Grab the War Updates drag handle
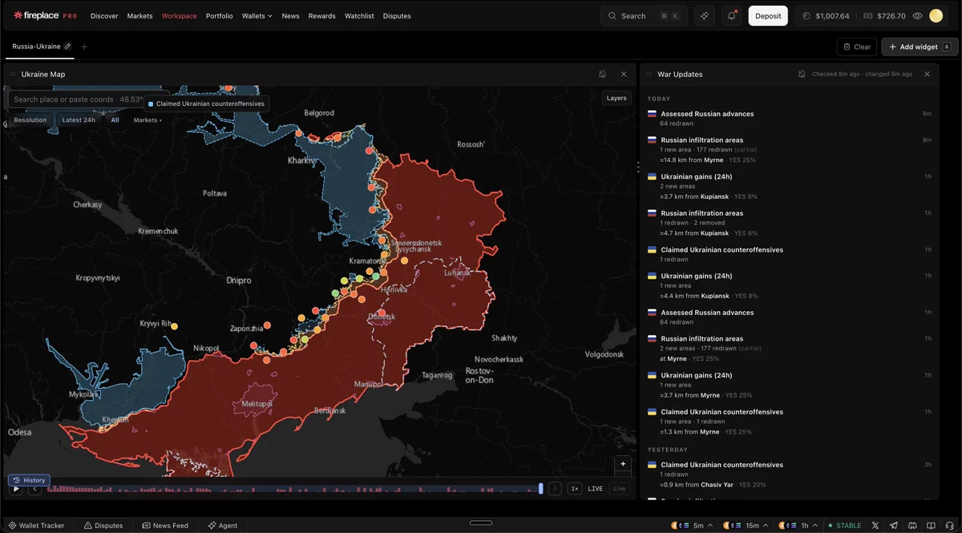The image size is (962, 533). click(x=649, y=74)
